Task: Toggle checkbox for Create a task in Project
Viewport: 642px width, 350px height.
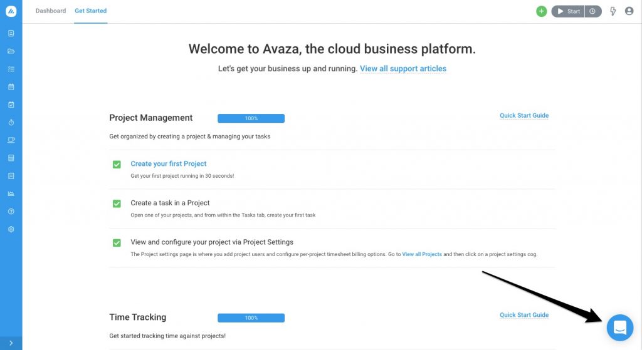Action: tap(117, 203)
